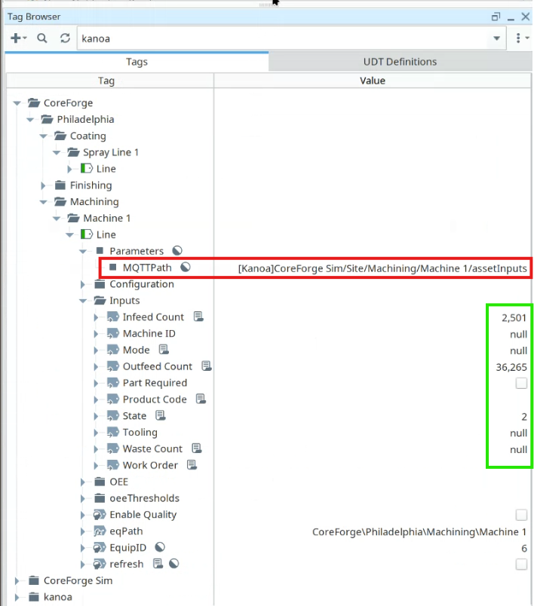Enable the Enable Quality checkbox
Screen dimensions: 534x606
click(521, 515)
